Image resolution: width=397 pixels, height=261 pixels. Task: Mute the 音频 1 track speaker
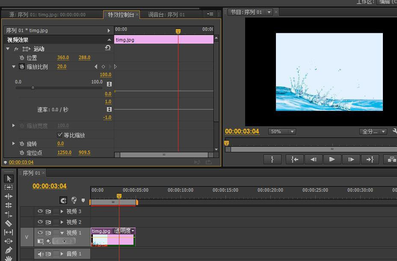click(40, 254)
